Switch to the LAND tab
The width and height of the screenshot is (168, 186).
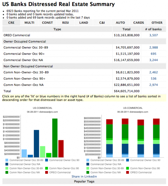pyautogui.click(x=84, y=23)
